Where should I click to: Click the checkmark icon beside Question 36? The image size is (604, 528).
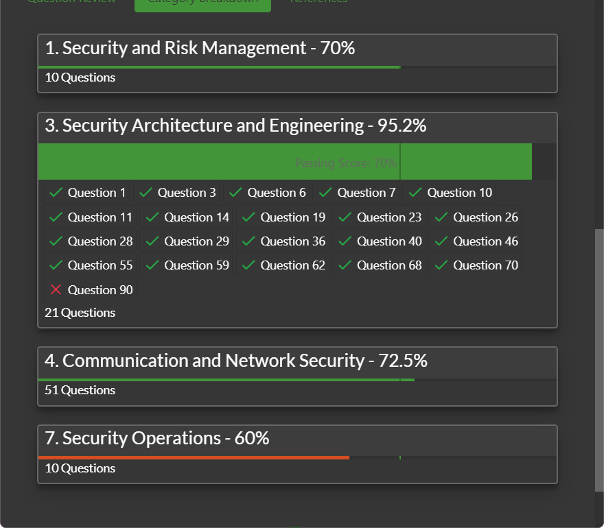(x=248, y=241)
